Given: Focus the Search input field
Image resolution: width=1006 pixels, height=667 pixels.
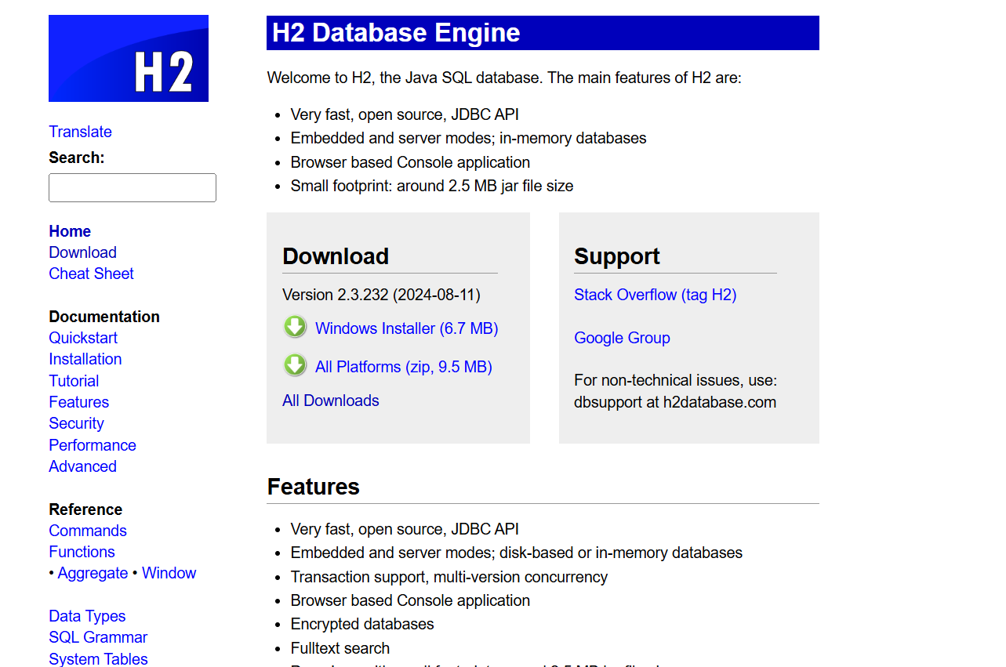Looking at the screenshot, I should [x=133, y=188].
